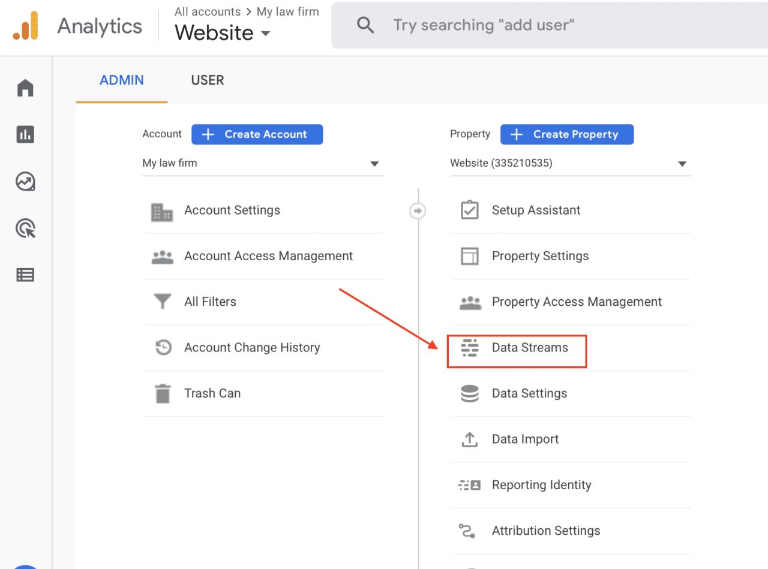Open the Home icon in sidebar
This screenshot has height=569, width=768.
click(x=26, y=88)
